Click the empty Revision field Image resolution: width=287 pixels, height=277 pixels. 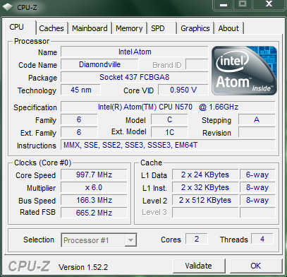(x=257, y=132)
